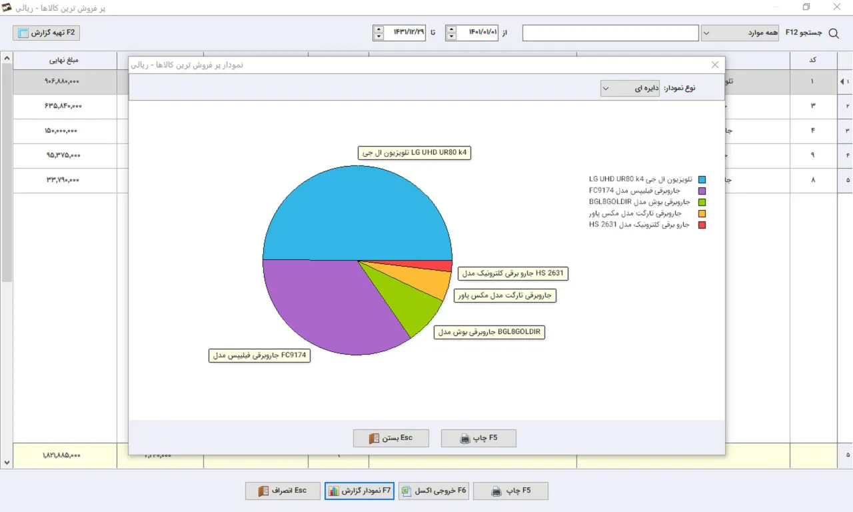
Task: Click the orange legend swatch for تارگت مکس پاور
Action: (x=702, y=213)
